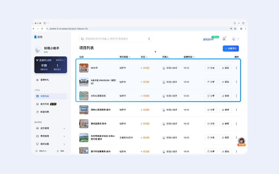The height and width of the screenshot is (174, 279).
Task: Select 组合列表 in sidebar
Action: click(x=51, y=104)
